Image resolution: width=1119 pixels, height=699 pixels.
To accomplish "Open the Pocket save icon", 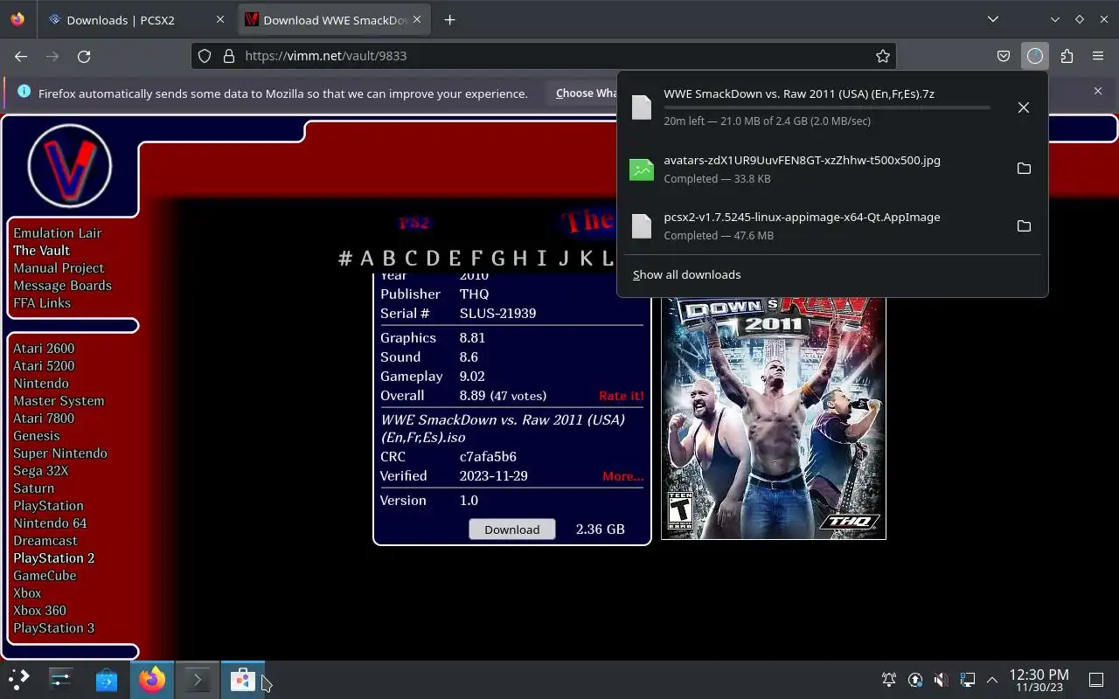I will click(x=1004, y=56).
